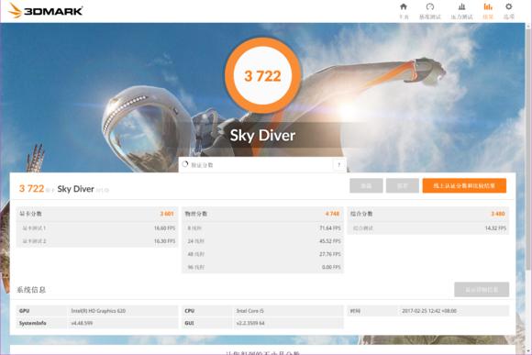Screen dimensions: 532x355
Task: Click the GUI version v2.2.3509 64
Action: 250,323
